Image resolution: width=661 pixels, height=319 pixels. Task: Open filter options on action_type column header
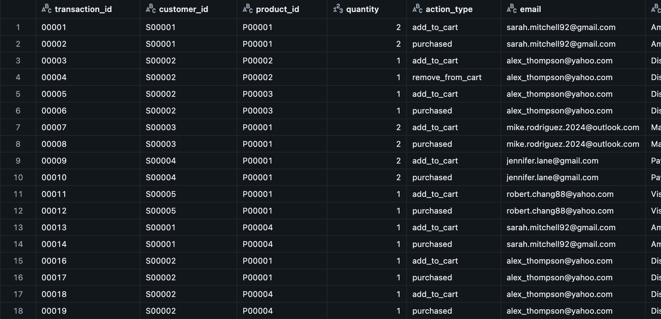[449, 9]
